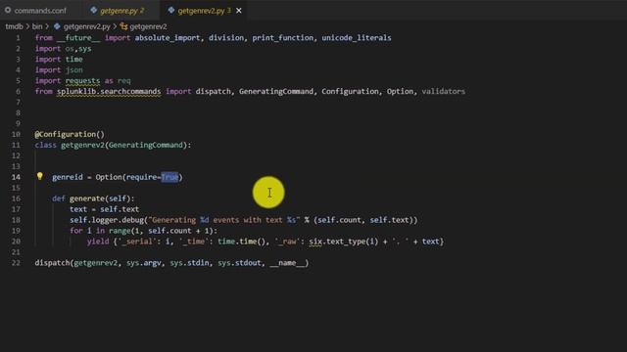
Task: Open the getgenrev2.py breadcrumb file
Action: click(87, 26)
